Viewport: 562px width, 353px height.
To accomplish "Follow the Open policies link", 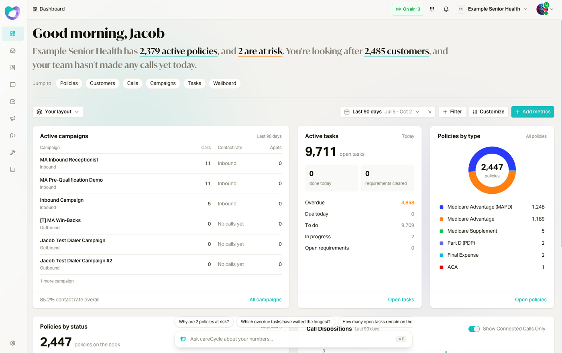I will pos(531,300).
